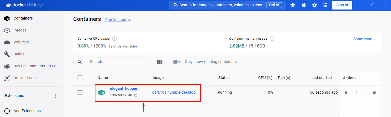
Task: Sort by Image column header
Action: click(158, 78)
